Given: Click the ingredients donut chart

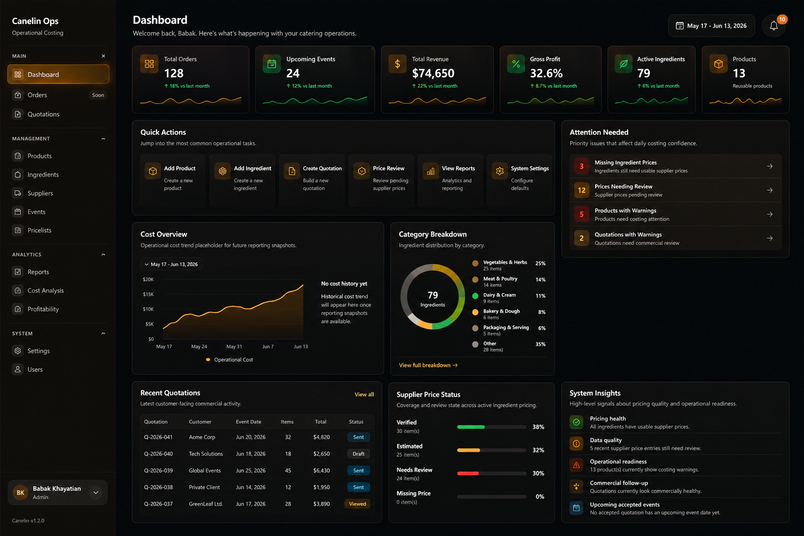Looking at the screenshot, I should [433, 297].
